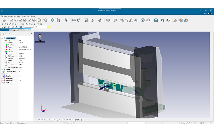Image resolution: width=214 pixels, height=132 pixels.
Task: Click the 'Simulation is complete!' status text
Action: coord(70,123)
